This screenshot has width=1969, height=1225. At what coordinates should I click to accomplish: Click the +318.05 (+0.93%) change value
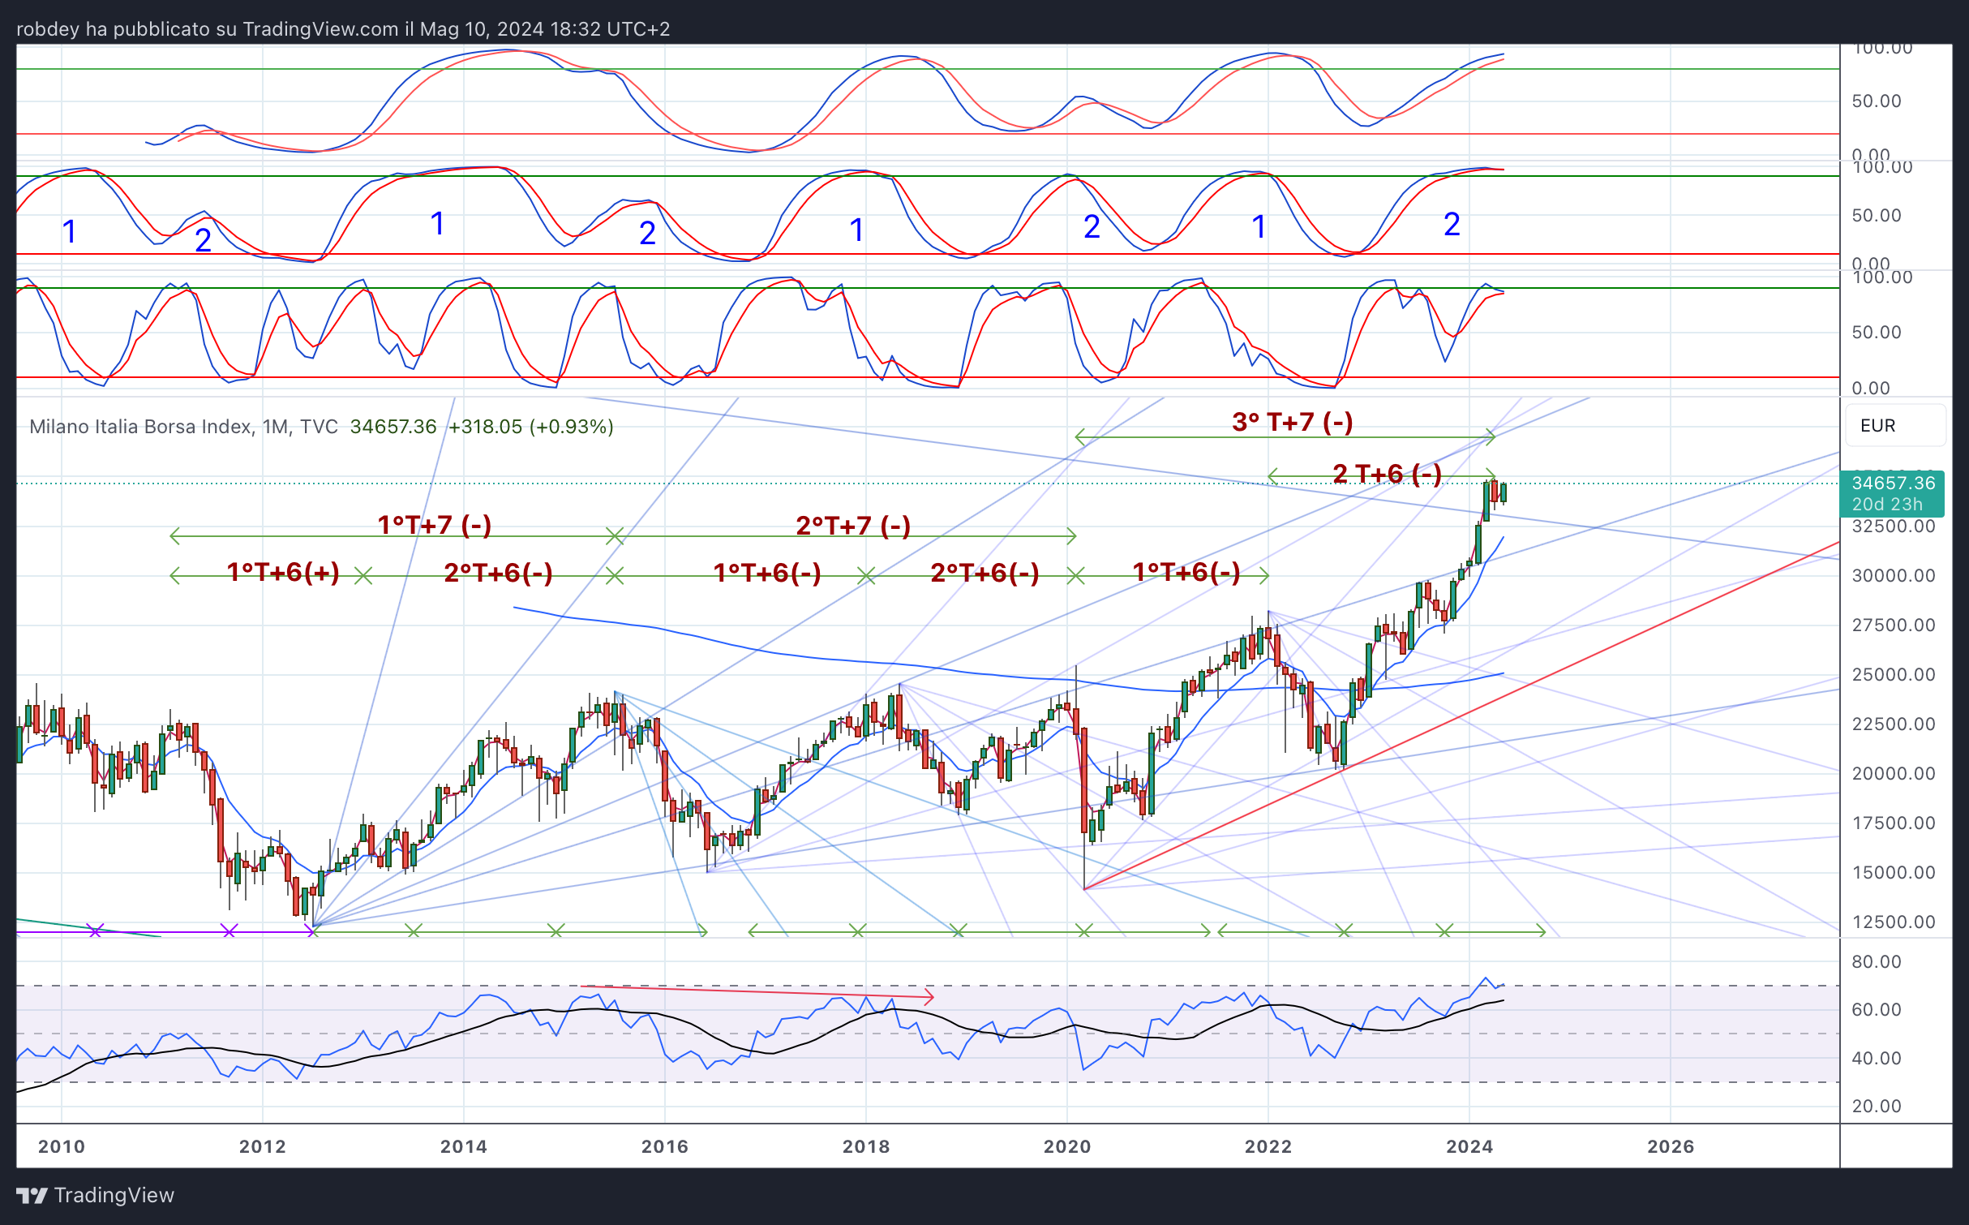pos(531,427)
